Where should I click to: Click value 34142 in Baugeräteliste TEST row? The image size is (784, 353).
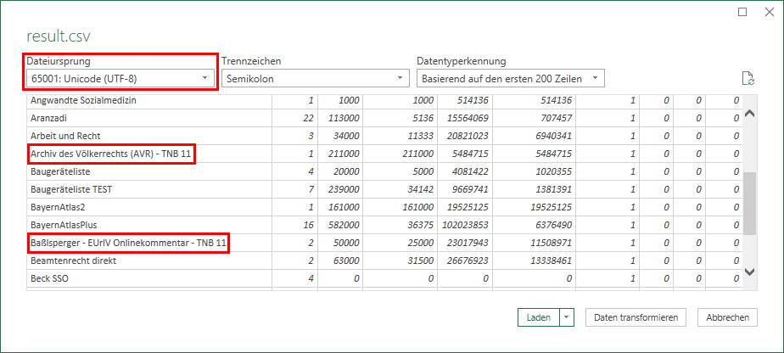[420, 189]
